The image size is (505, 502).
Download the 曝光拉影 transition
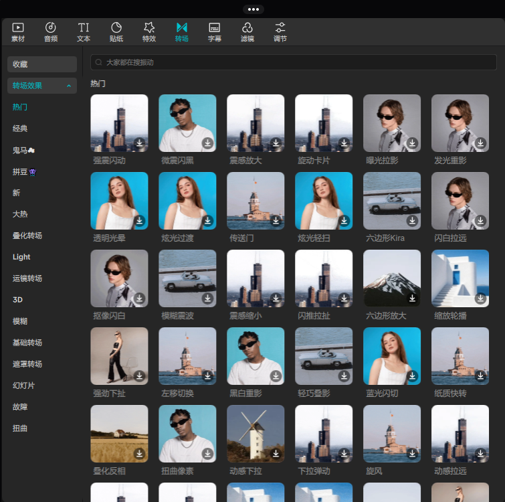click(x=412, y=143)
